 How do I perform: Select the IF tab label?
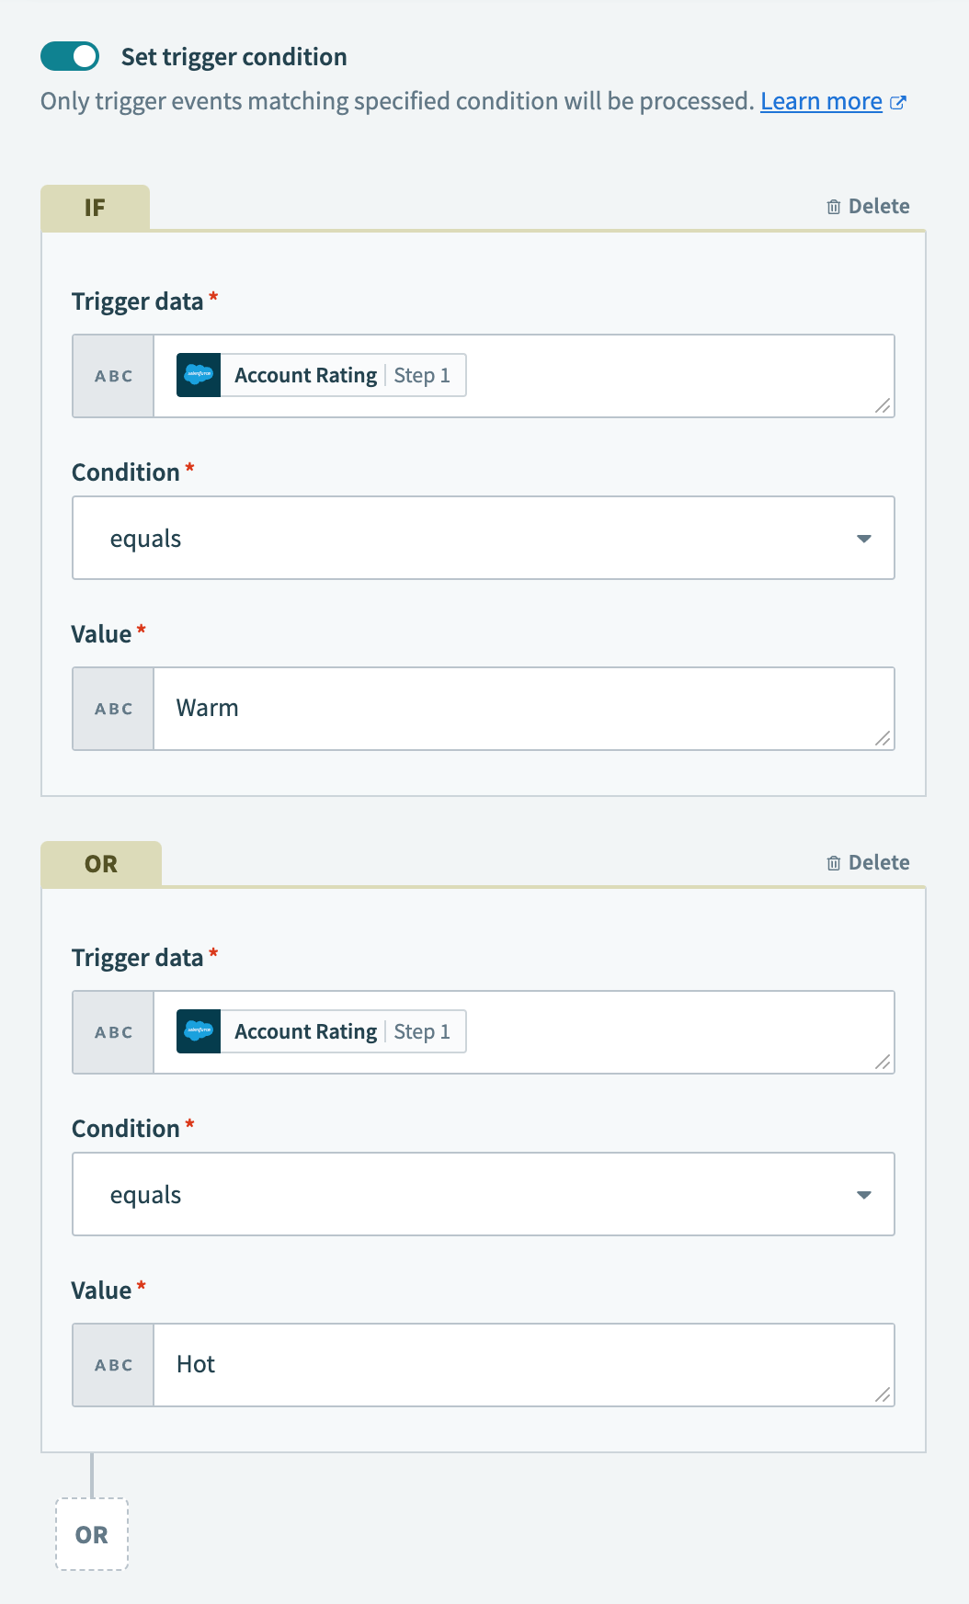tap(95, 208)
